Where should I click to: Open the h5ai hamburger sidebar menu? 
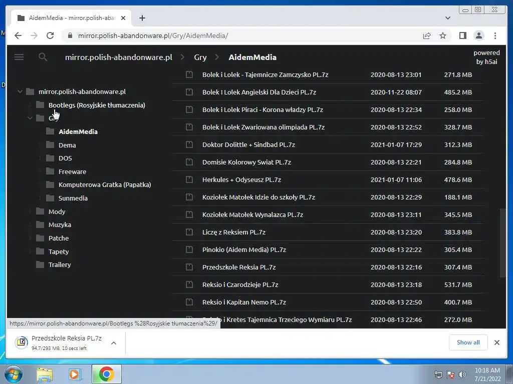[19, 57]
